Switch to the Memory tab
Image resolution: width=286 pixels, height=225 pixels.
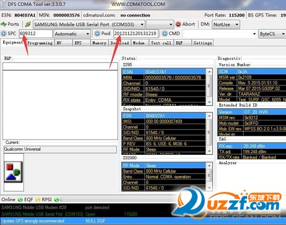(x=99, y=43)
